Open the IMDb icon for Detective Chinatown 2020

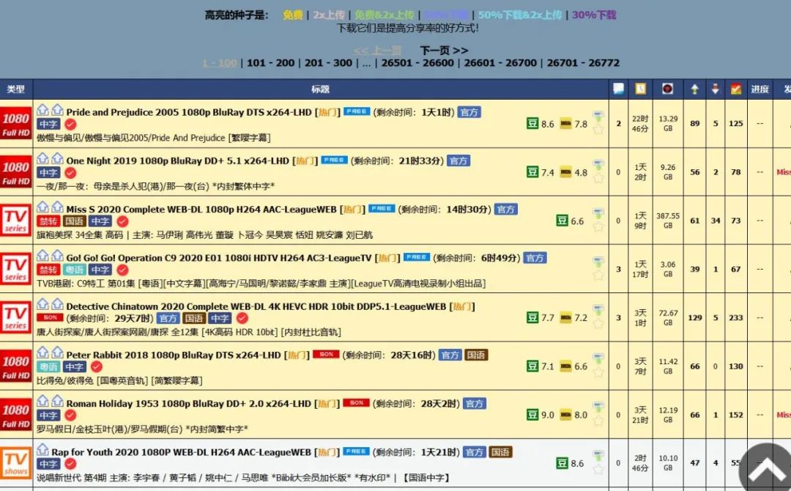565,318
